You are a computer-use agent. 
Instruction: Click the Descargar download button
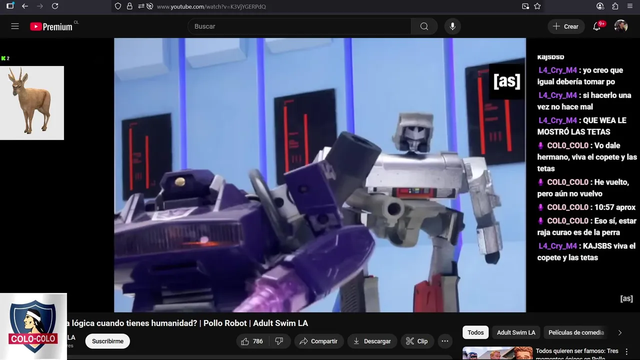pyautogui.click(x=372, y=341)
